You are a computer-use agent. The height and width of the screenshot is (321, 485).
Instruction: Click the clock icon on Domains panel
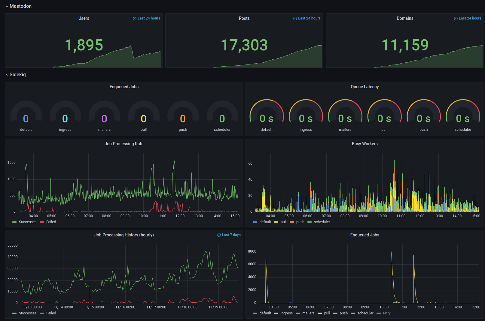coord(456,19)
